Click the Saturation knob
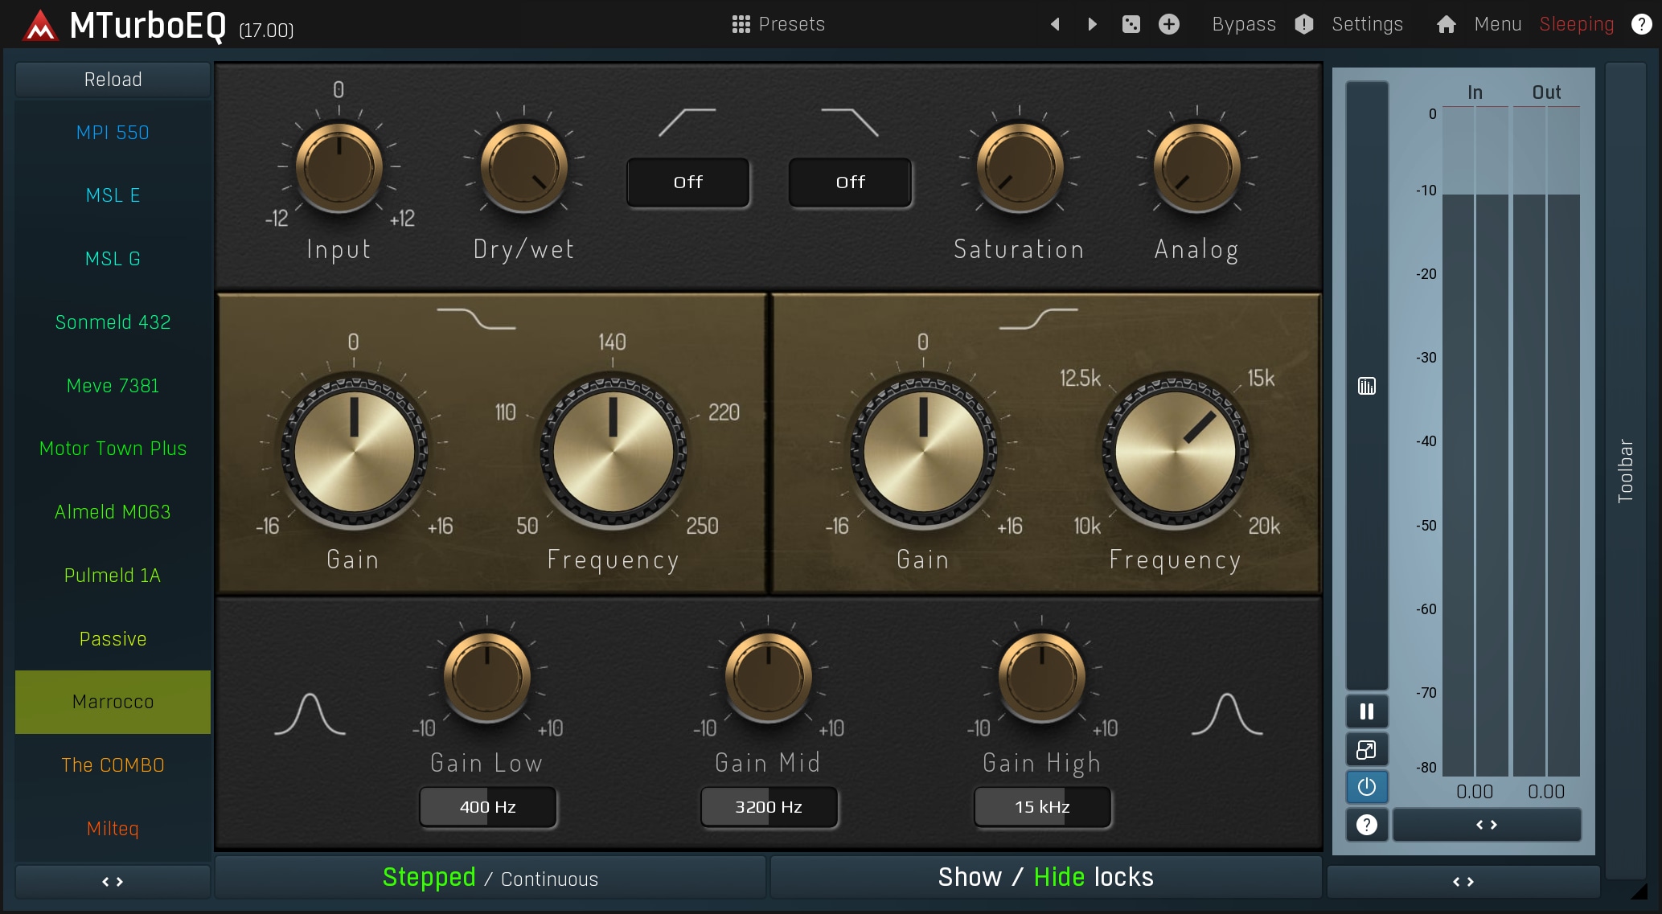This screenshot has height=914, width=1662. point(1019,167)
